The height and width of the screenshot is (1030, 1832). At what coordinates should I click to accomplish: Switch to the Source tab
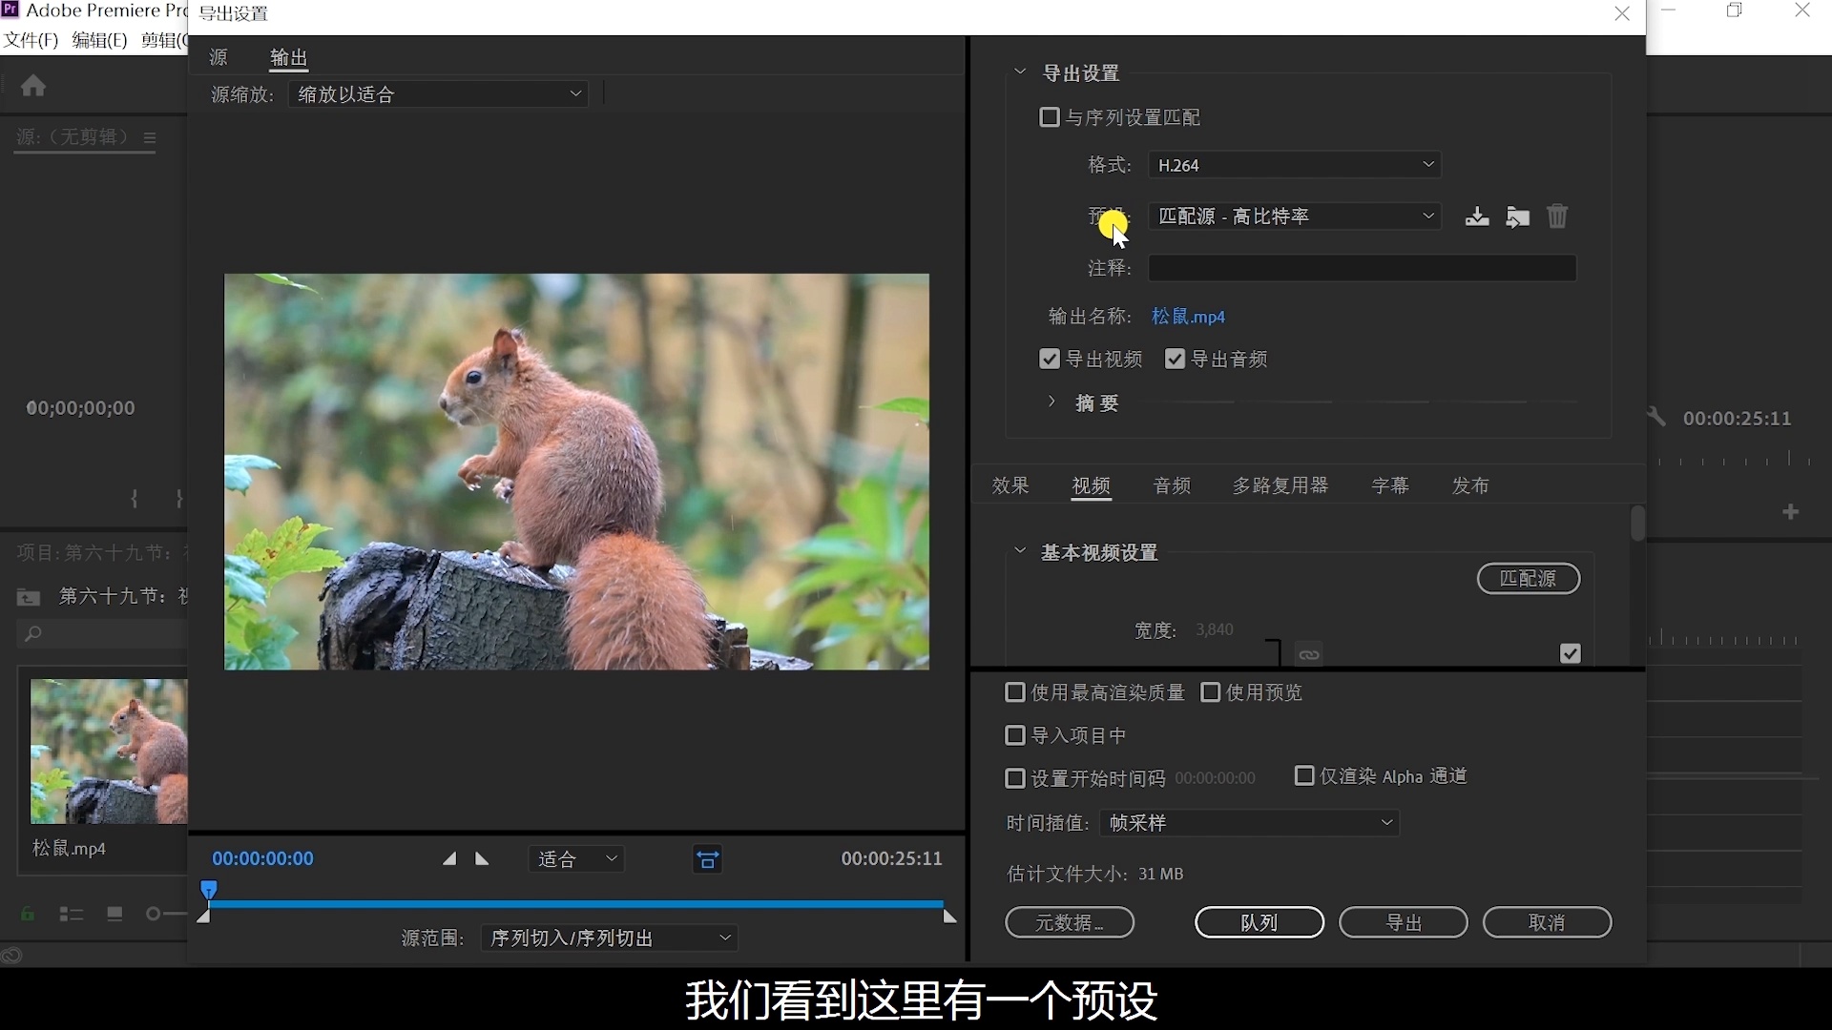(x=219, y=57)
